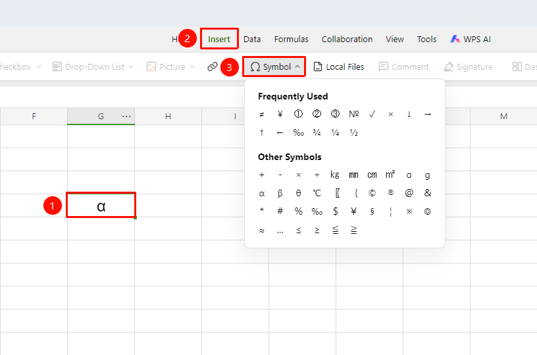Insert the ellipsis … symbol
Screen dimensions: 537x355
(280, 231)
